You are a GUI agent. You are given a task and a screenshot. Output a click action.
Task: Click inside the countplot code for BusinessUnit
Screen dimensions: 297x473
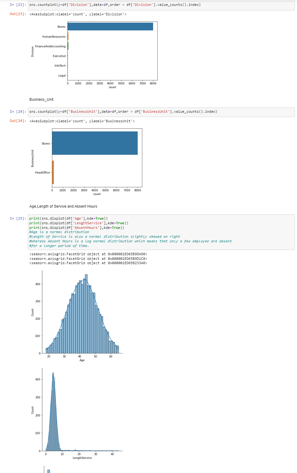click(123, 111)
